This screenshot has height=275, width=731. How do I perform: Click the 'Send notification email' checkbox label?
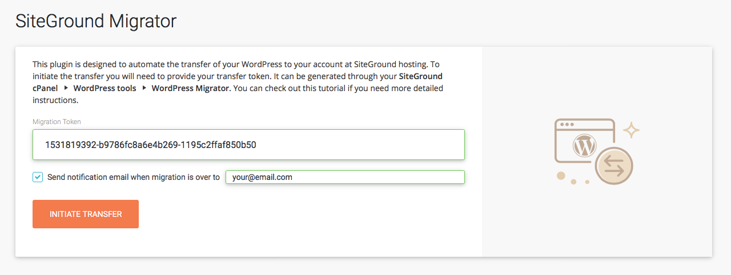(133, 177)
